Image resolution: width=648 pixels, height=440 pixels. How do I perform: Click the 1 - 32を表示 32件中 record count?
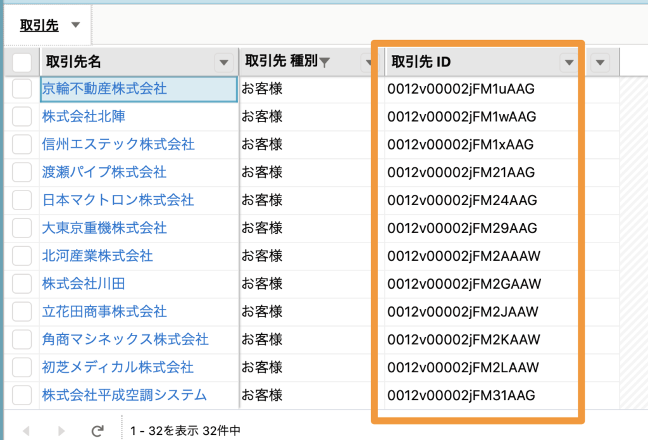[185, 431]
